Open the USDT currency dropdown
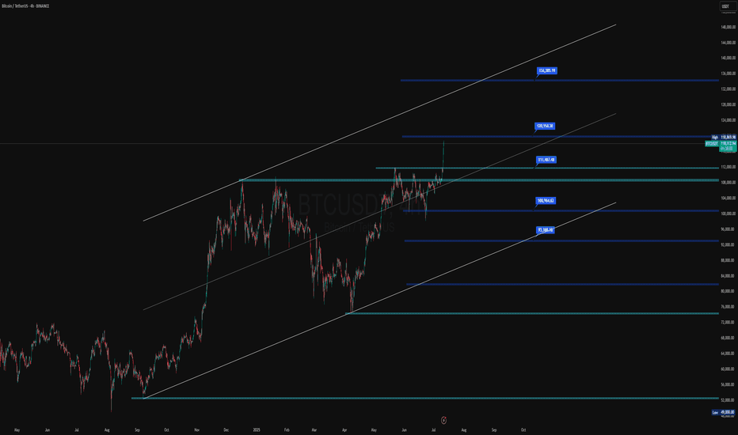The height and width of the screenshot is (435, 738). [x=727, y=6]
